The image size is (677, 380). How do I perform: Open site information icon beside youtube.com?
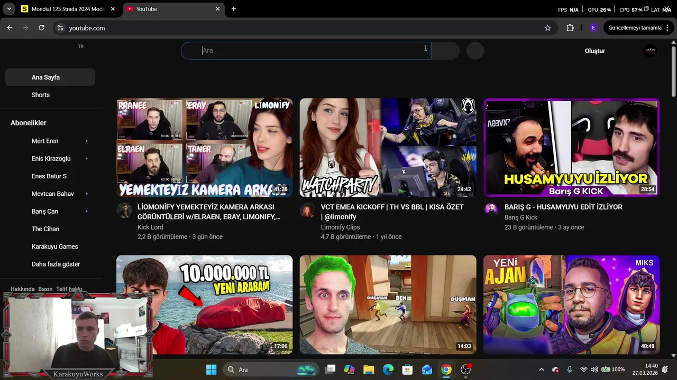60,28
